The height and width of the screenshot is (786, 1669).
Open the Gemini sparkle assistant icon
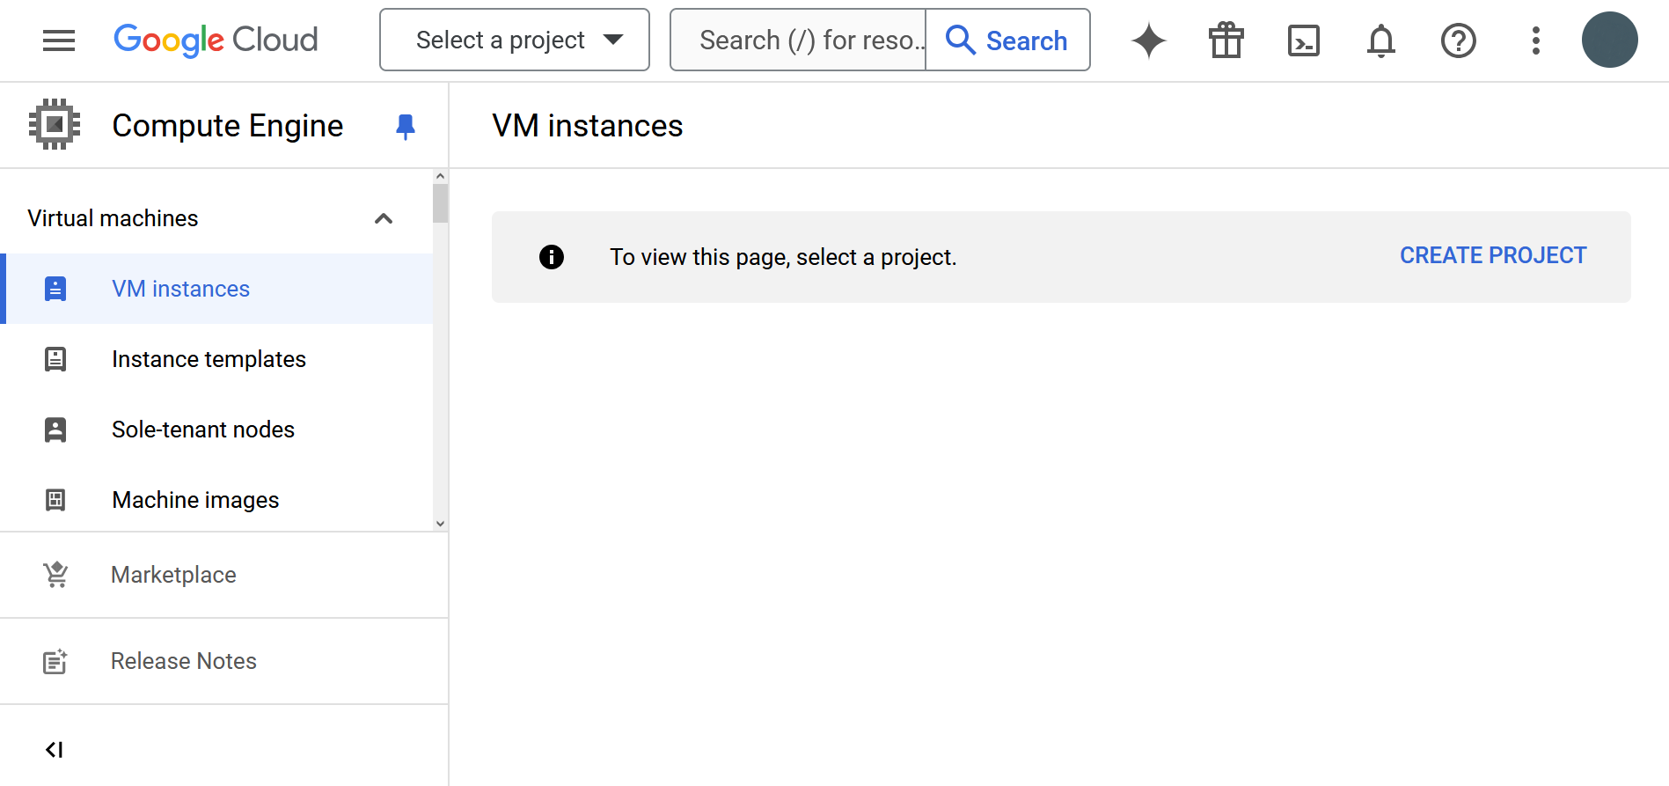click(1149, 40)
